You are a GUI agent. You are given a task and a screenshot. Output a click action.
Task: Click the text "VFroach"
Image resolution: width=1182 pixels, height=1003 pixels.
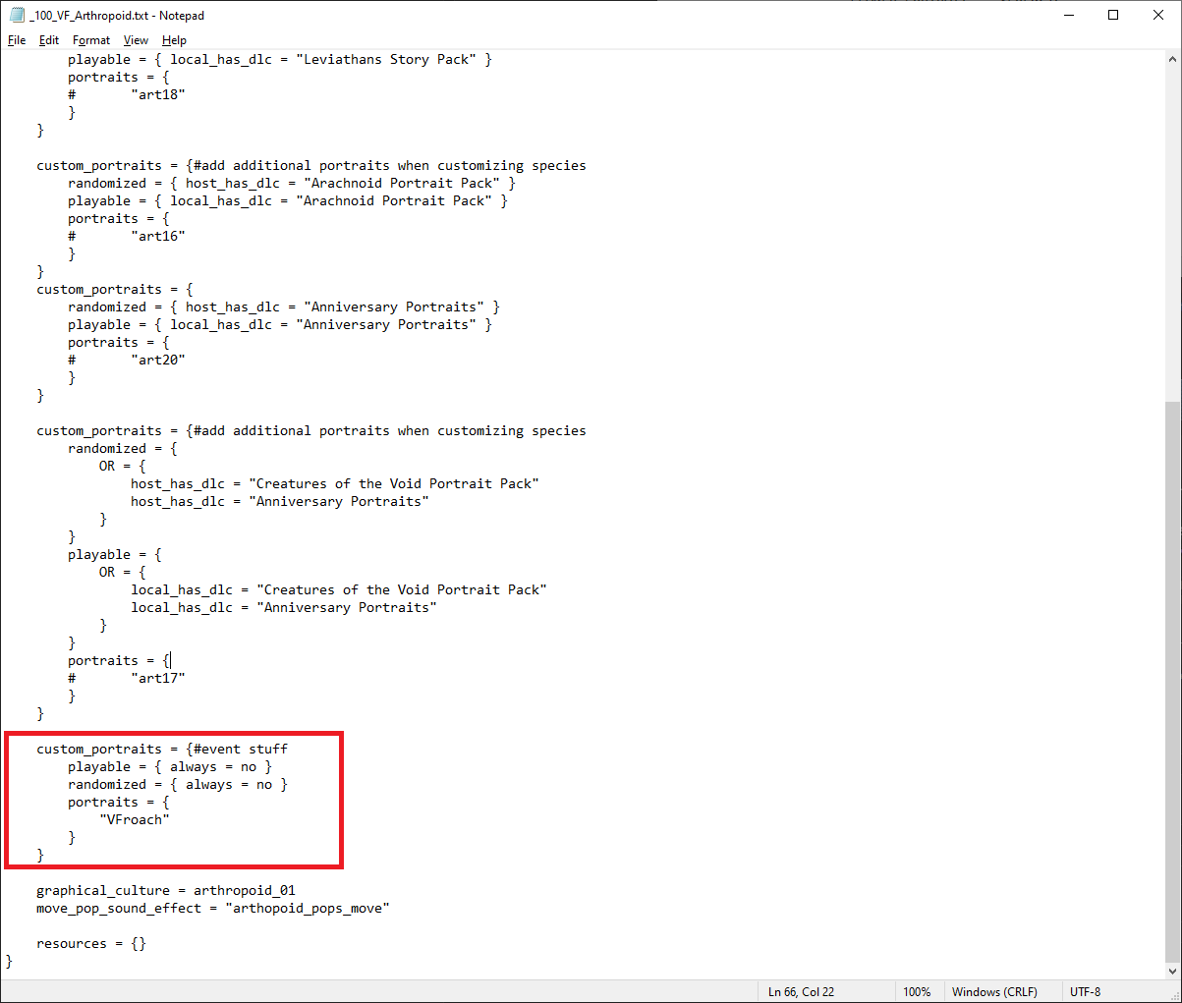coord(135,819)
